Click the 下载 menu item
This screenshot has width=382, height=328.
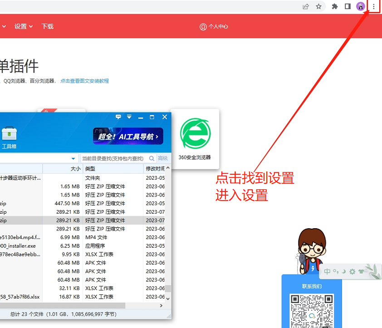(x=47, y=26)
